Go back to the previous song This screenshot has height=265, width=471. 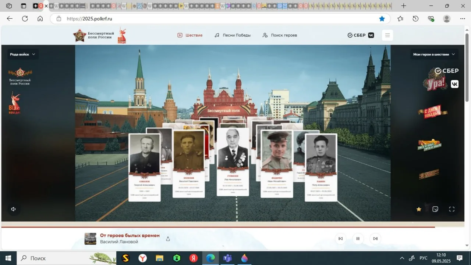click(340, 239)
